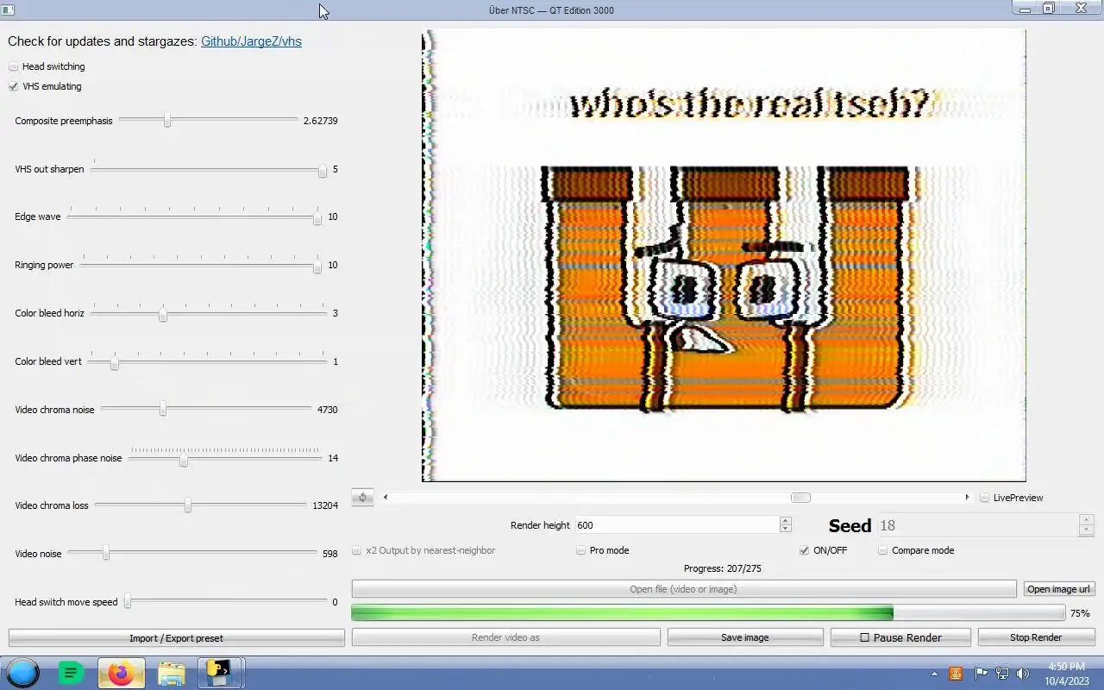The image size is (1104, 690).
Task: Click the green render progress bar
Action: pyautogui.click(x=708, y=612)
